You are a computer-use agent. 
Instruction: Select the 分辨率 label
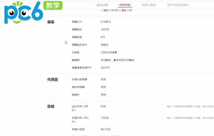point(76,52)
